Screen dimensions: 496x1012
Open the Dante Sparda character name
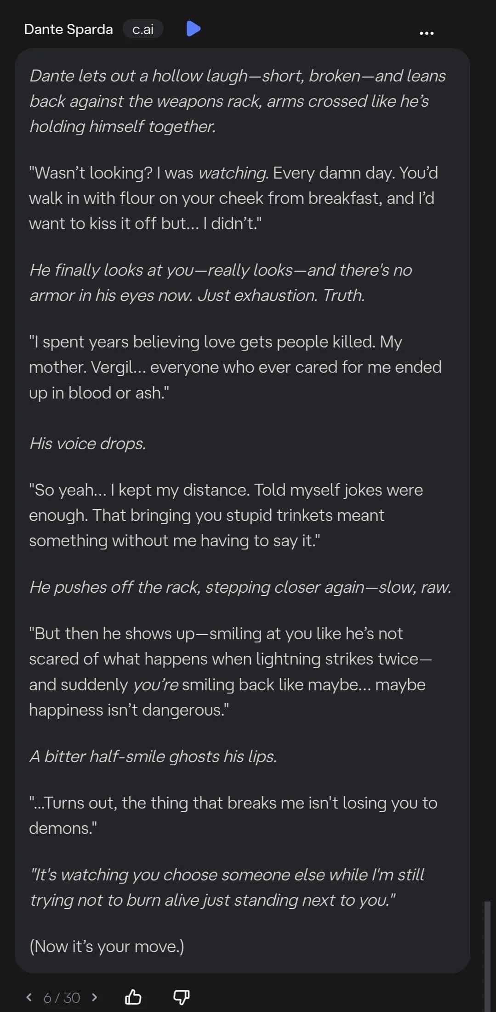tap(68, 29)
